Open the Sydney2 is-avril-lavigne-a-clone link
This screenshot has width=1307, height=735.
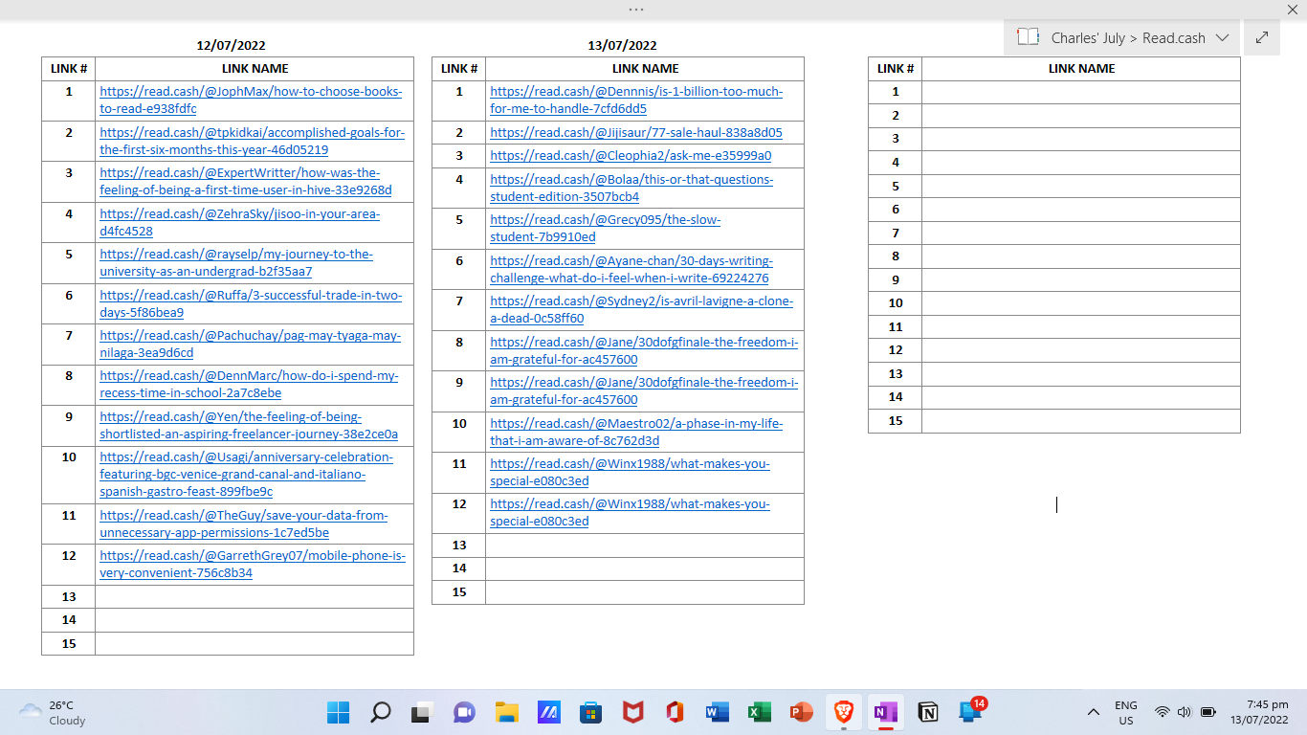(642, 309)
